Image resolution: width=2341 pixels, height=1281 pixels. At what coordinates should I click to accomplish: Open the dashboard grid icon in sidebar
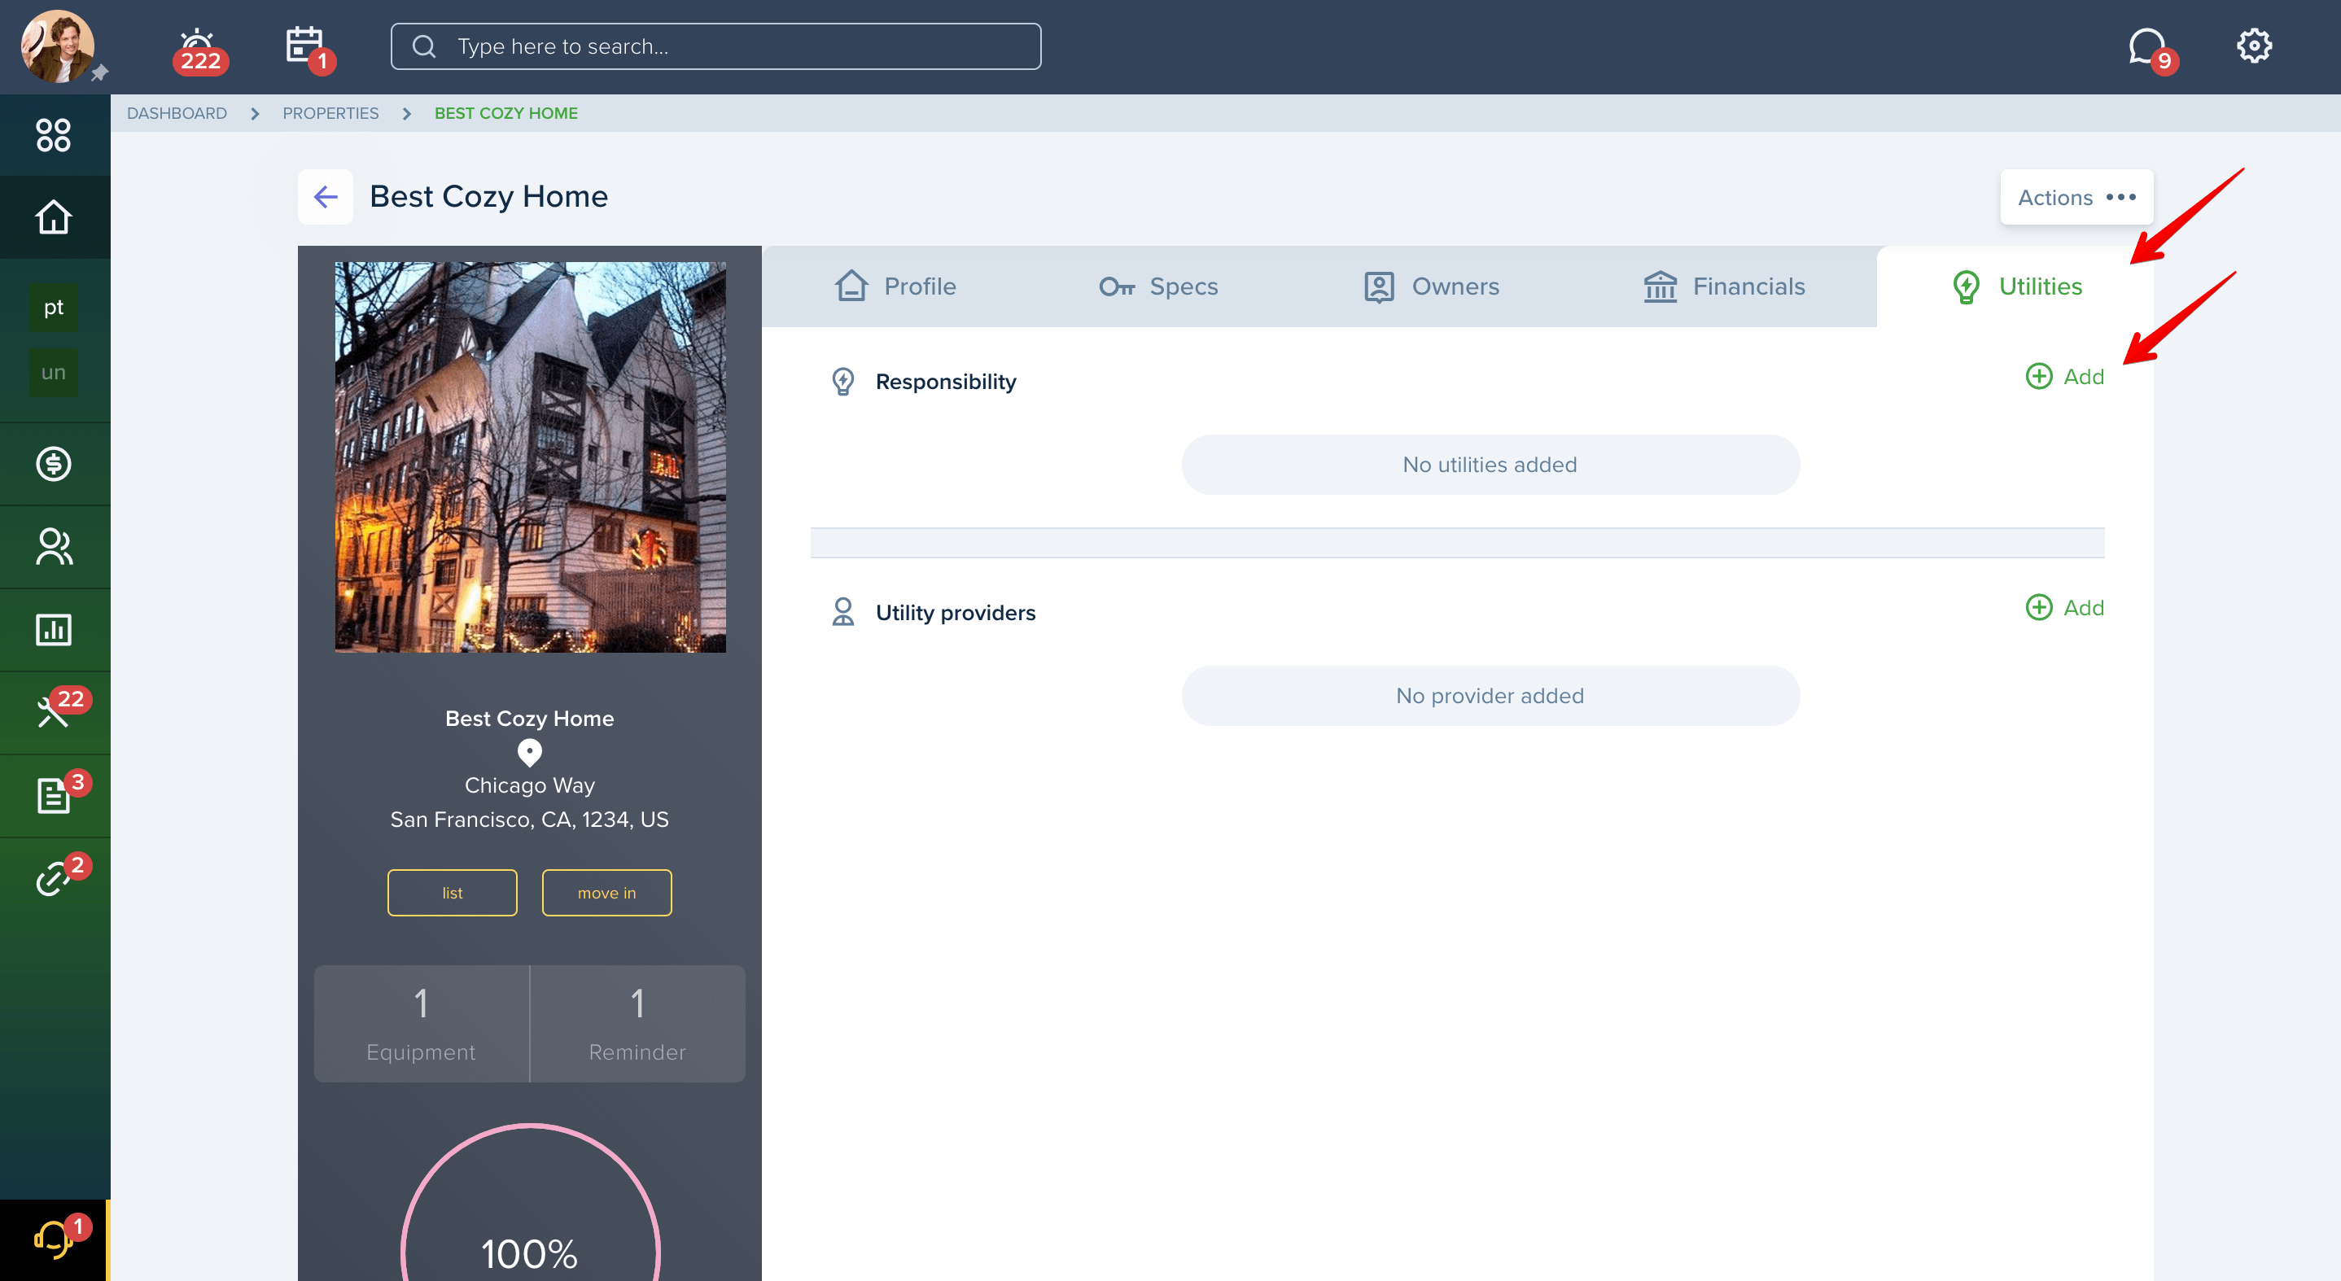[54, 135]
